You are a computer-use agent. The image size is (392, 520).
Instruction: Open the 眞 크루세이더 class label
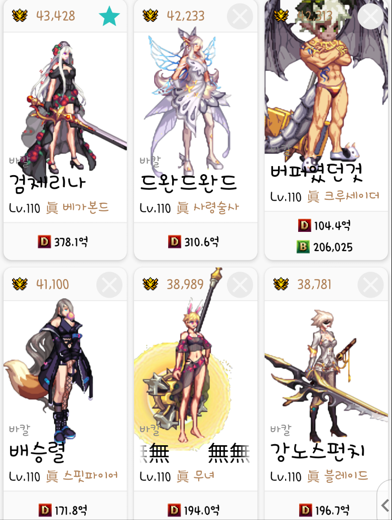(343, 196)
